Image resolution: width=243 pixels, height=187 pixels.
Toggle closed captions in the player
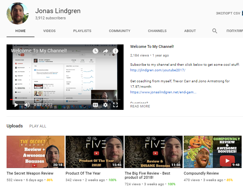(95, 105)
